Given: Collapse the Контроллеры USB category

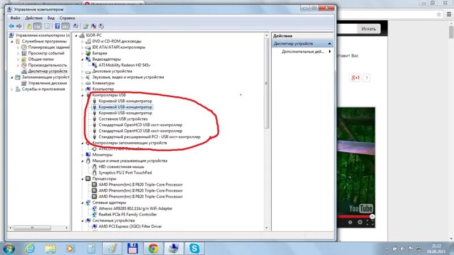Looking at the screenshot, I should (x=82, y=95).
